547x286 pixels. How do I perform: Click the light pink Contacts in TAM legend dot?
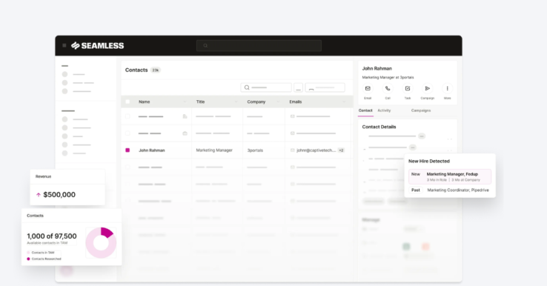[29, 253]
